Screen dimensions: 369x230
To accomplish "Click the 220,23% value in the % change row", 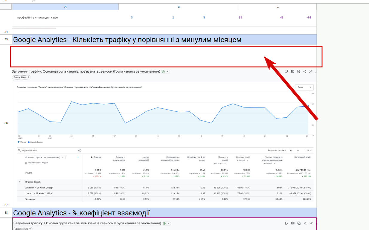I will tap(307, 199).
